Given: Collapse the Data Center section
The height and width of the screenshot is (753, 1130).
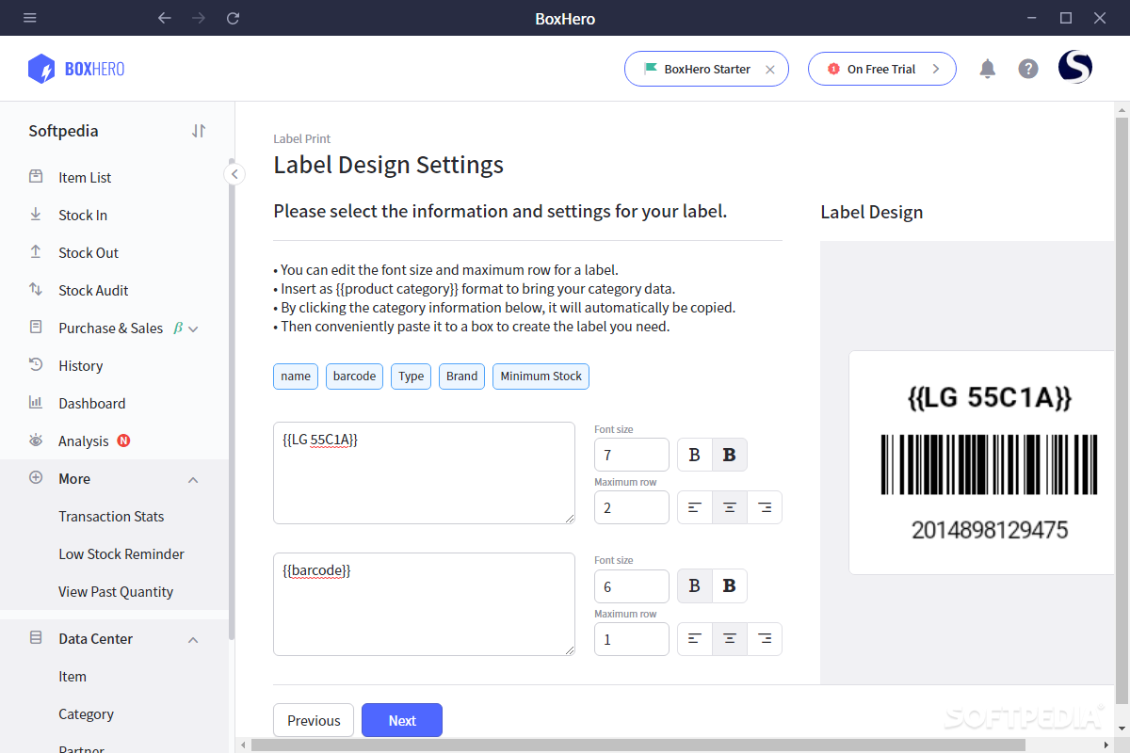Looking at the screenshot, I should click(x=193, y=639).
